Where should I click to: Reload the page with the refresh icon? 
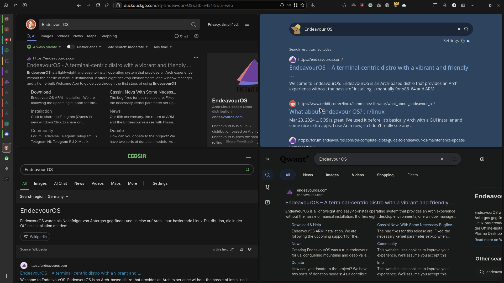[98, 5]
